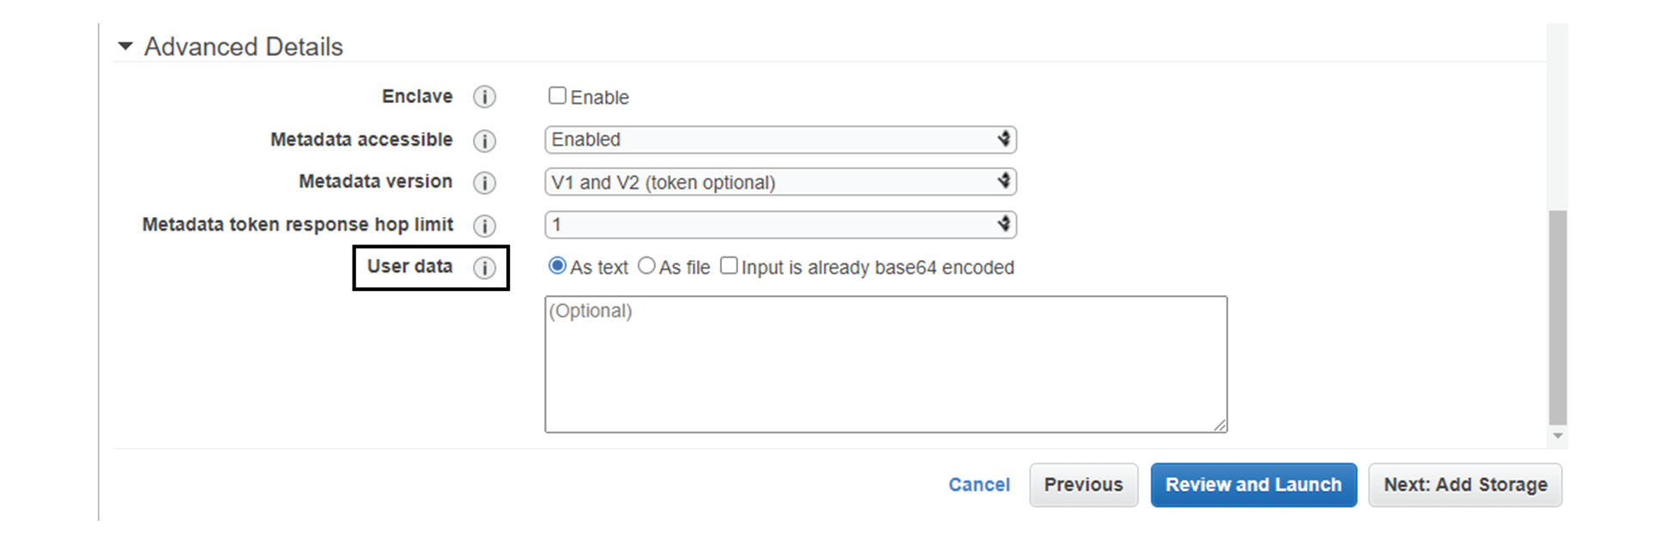1666x544 pixels.
Task: Click the User data info icon
Action: pos(485,268)
